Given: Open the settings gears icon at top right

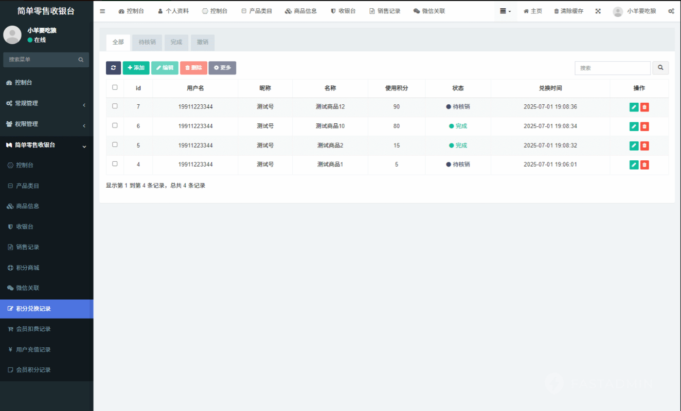Looking at the screenshot, I should pos(671,11).
